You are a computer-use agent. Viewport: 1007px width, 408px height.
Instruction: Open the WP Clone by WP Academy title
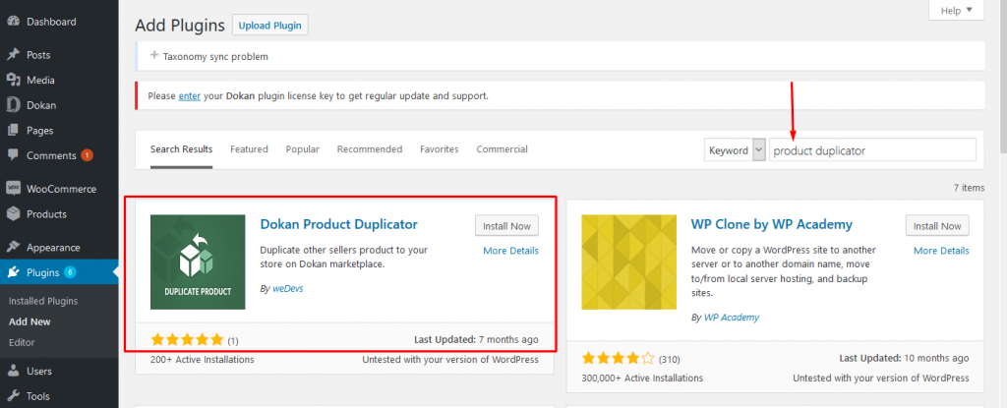click(771, 224)
